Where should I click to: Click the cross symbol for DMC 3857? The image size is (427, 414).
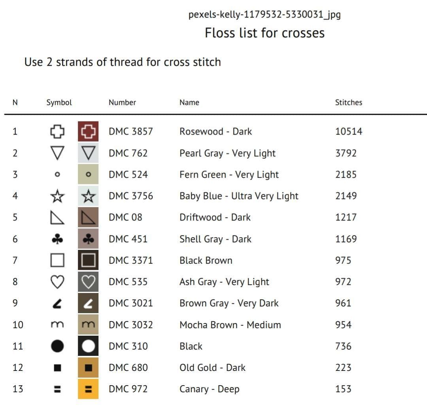point(57,132)
